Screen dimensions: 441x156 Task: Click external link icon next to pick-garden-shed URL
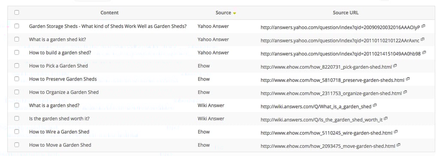(x=395, y=66)
